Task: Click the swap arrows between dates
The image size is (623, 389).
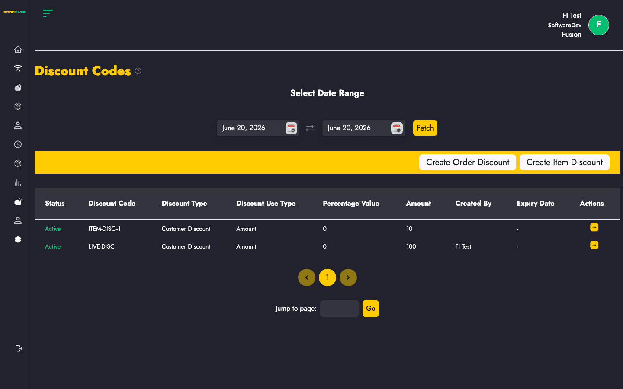Action: (310, 128)
